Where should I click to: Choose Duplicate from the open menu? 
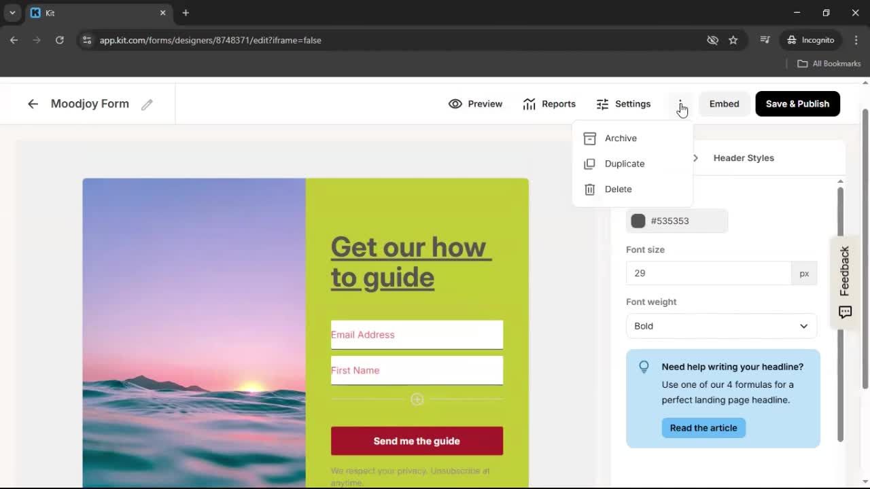coord(624,164)
